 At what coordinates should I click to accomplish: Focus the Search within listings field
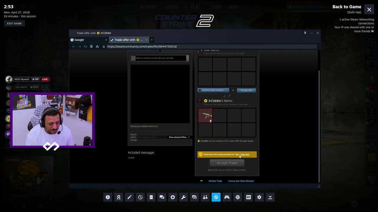(152, 137)
